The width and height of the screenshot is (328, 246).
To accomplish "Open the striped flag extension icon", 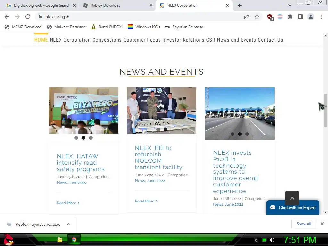I will coord(280,17).
